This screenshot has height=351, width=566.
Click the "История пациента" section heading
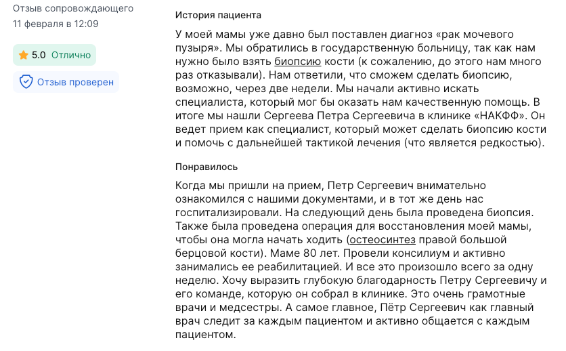pyautogui.click(x=218, y=14)
